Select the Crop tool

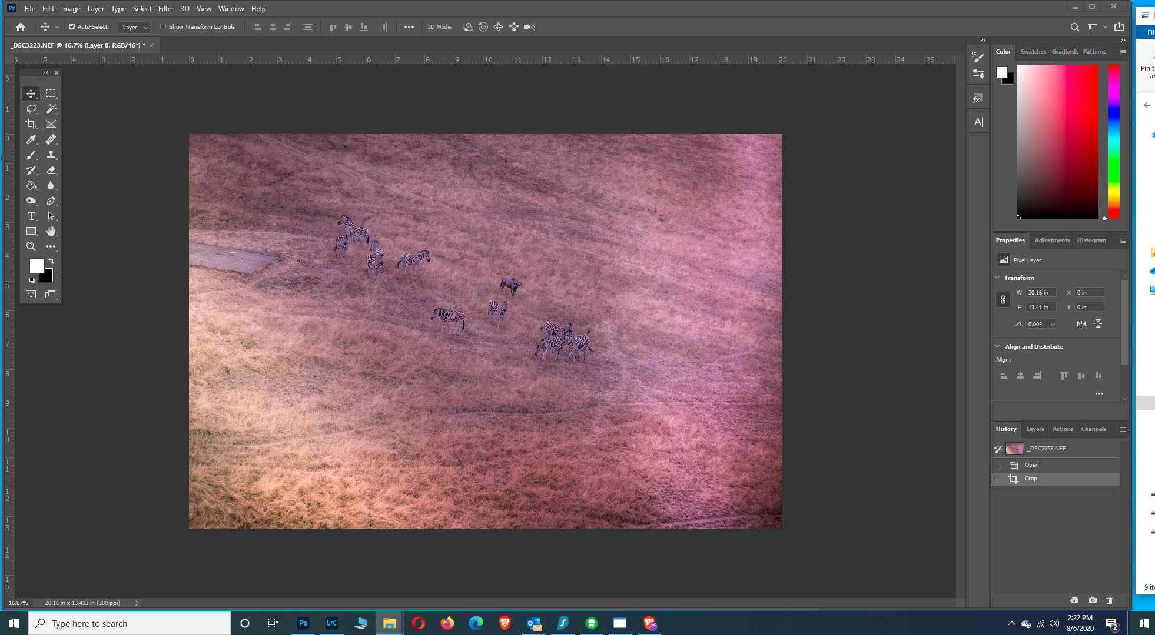[31, 124]
